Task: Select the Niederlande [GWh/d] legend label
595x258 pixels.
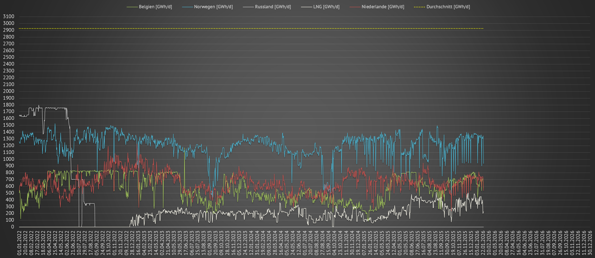Action: (383, 7)
